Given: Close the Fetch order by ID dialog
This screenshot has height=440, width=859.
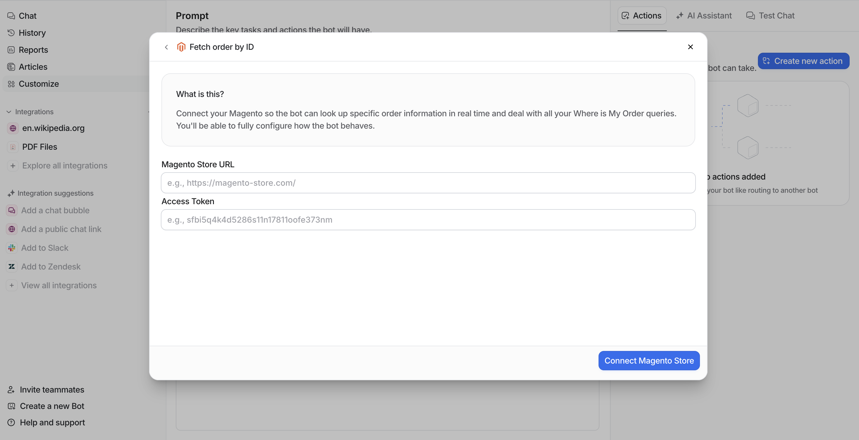Looking at the screenshot, I should click(690, 47).
